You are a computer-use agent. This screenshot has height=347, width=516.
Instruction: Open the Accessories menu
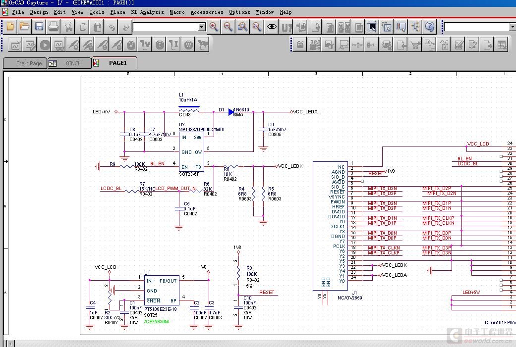[207, 12]
